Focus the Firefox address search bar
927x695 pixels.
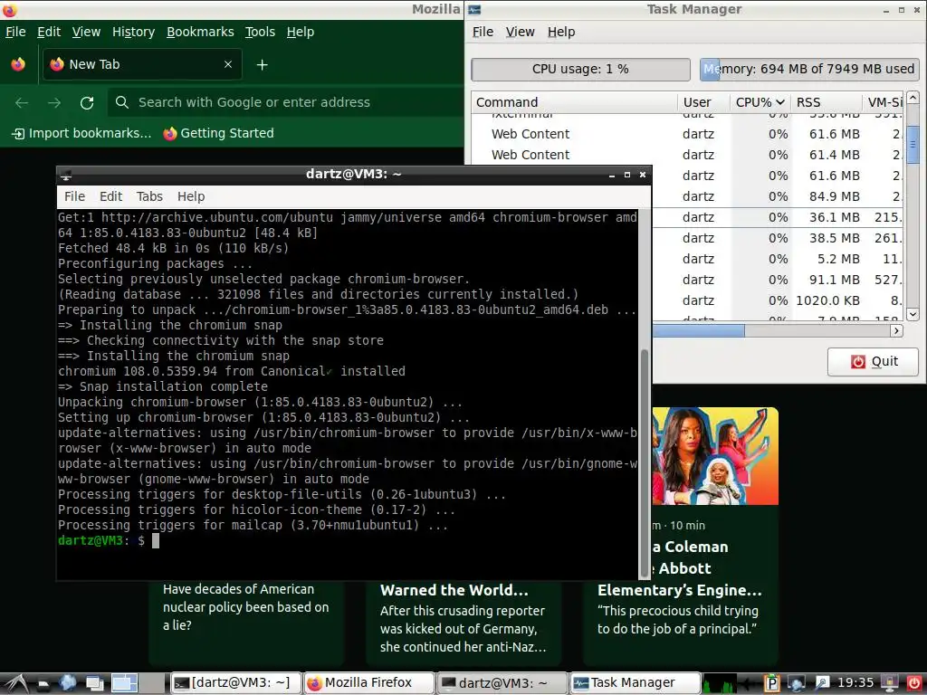[286, 102]
